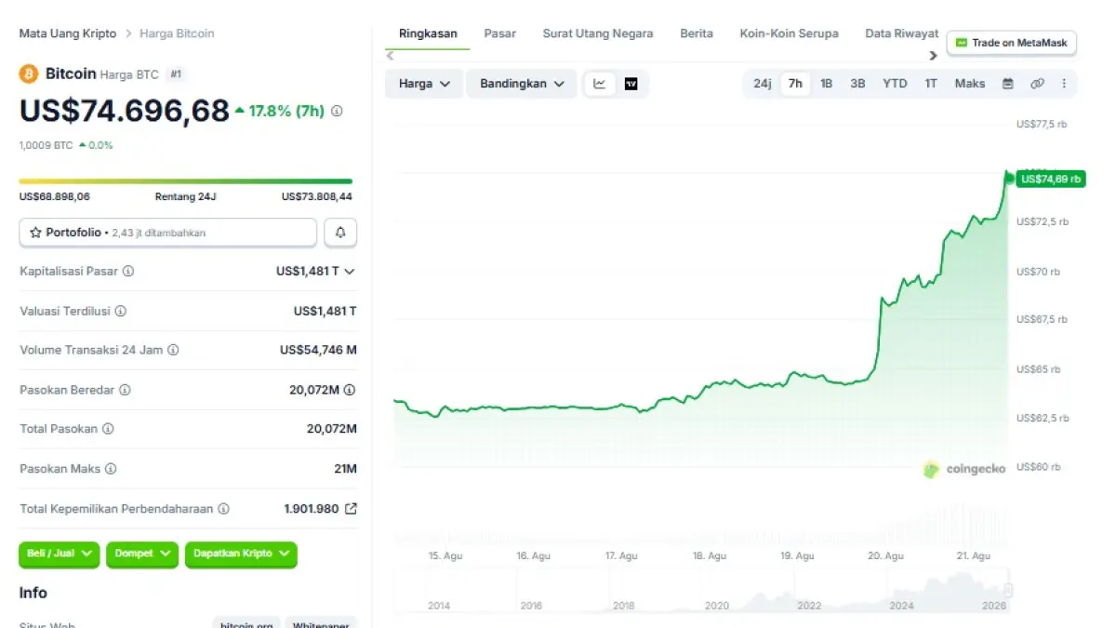
Task: Click the 24J price range bar
Action: point(186,181)
